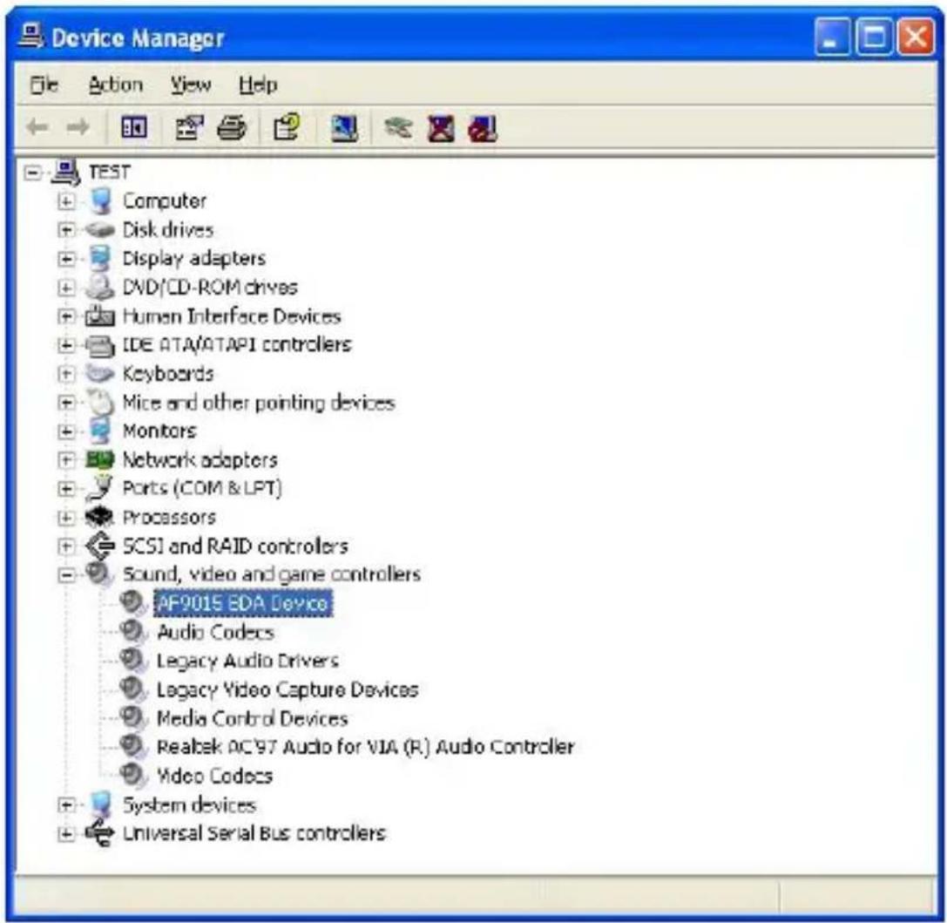Expand the System devices node
Viewport: 947px width, 923px height.
click(66, 805)
